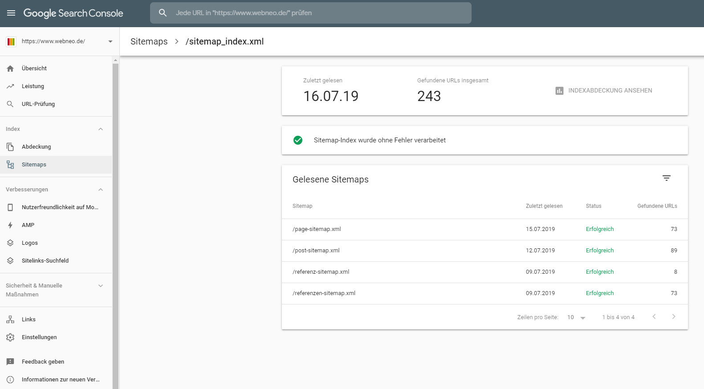Open the /post-sitemap.xml row
This screenshot has width=704, height=389.
(x=316, y=251)
